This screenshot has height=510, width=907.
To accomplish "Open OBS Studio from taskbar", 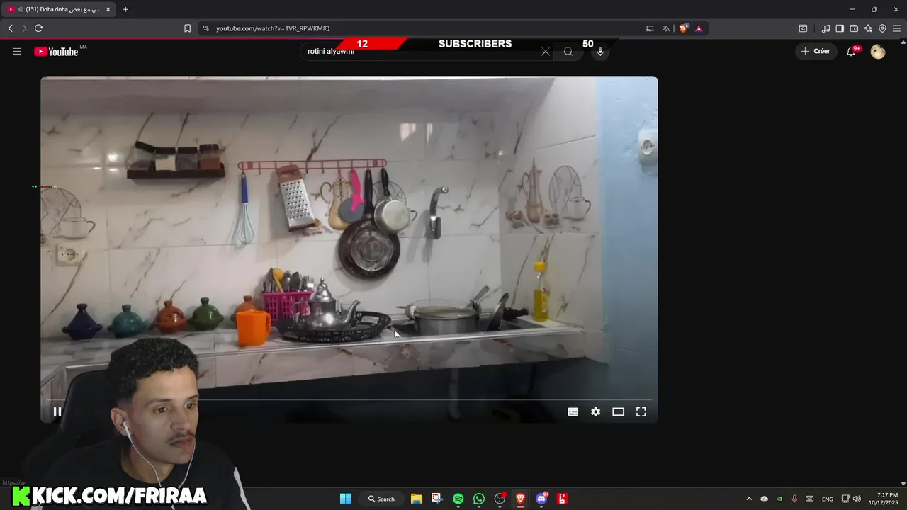I will [500, 499].
